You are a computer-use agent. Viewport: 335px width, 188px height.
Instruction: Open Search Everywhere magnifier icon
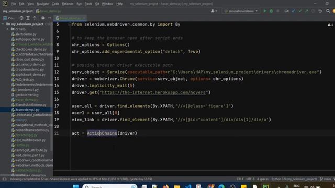pos(328,11)
